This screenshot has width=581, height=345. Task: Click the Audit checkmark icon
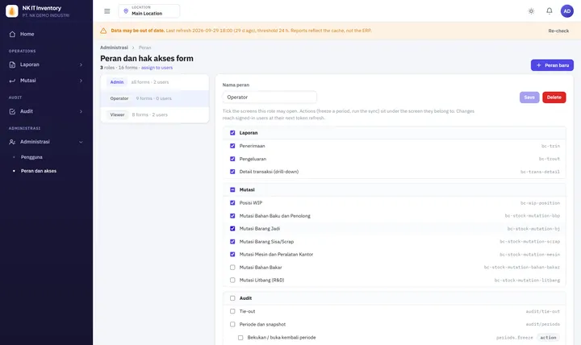12,111
